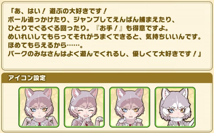Click the left ear of the white-haired icon
This screenshot has width=214, height=133.
pos(165,94)
